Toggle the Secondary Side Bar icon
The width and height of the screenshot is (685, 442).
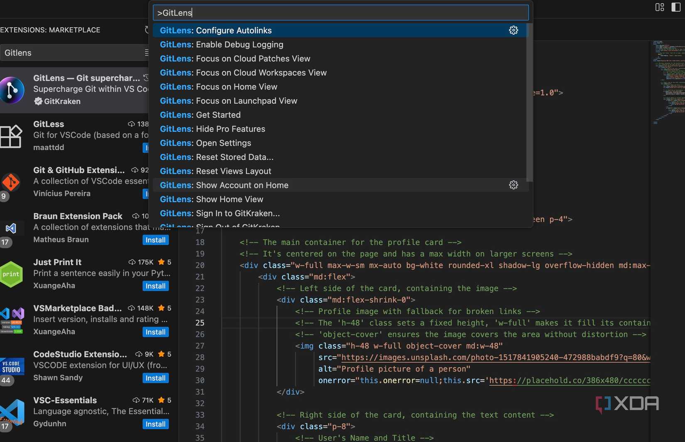[676, 7]
